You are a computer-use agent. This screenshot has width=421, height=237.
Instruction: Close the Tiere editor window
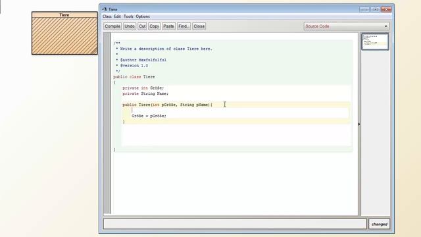point(386,9)
